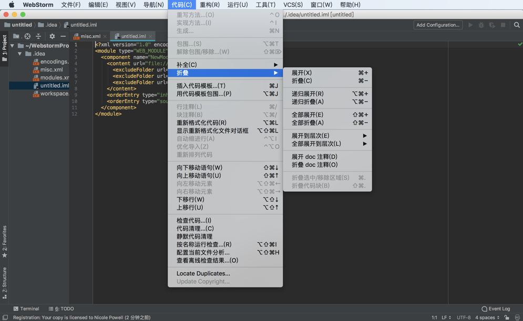Choose 配置当前文件分析...
This screenshot has height=321, width=523.
pos(225,252)
